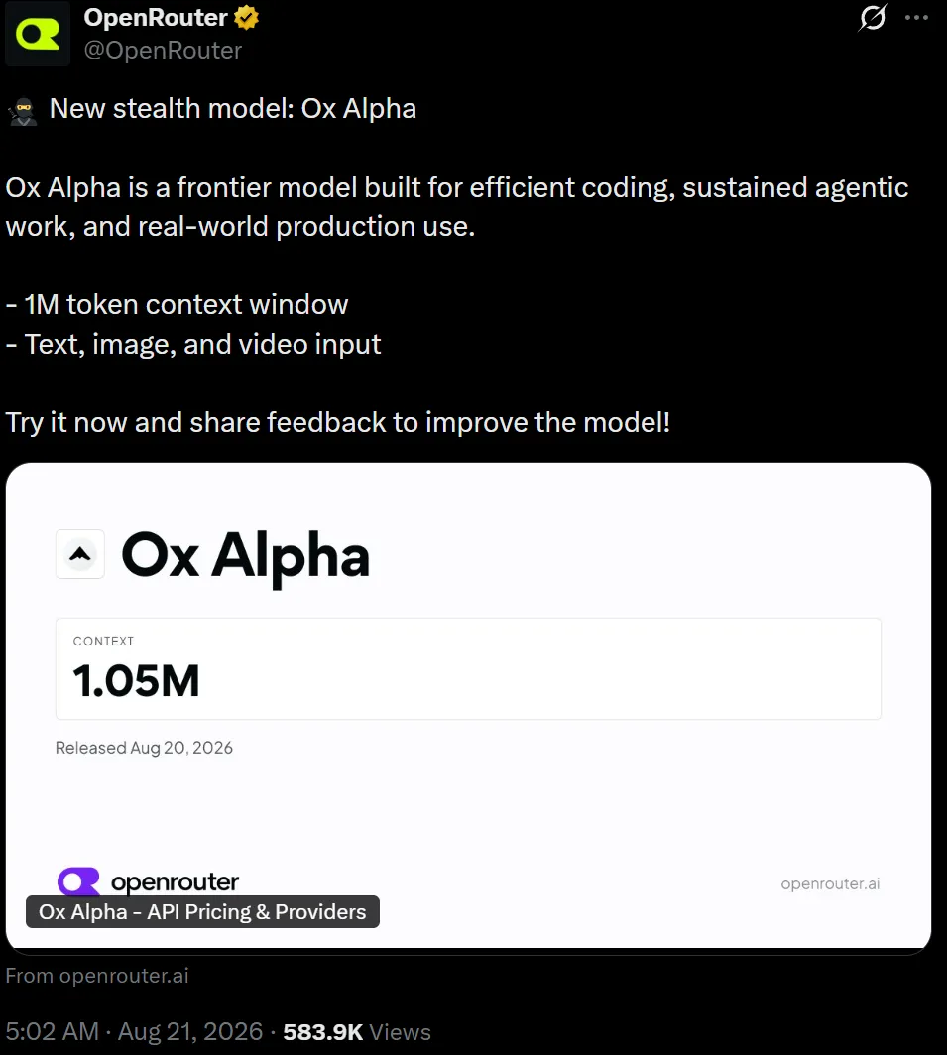Image resolution: width=947 pixels, height=1055 pixels.
Task: Open the Grok explain-post icon
Action: (873, 18)
